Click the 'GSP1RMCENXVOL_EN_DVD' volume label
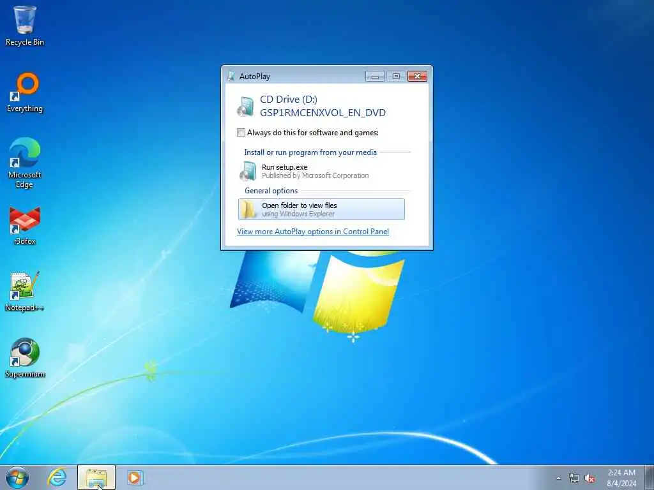The image size is (654, 490). pyautogui.click(x=323, y=112)
